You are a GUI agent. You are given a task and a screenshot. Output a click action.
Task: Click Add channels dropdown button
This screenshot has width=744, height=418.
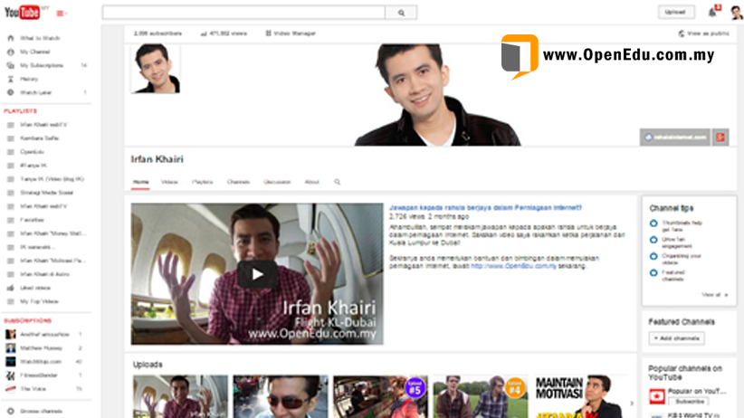click(677, 338)
